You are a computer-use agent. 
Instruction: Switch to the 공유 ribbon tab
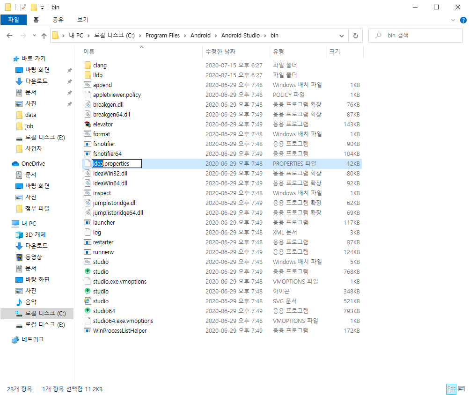[x=58, y=20]
